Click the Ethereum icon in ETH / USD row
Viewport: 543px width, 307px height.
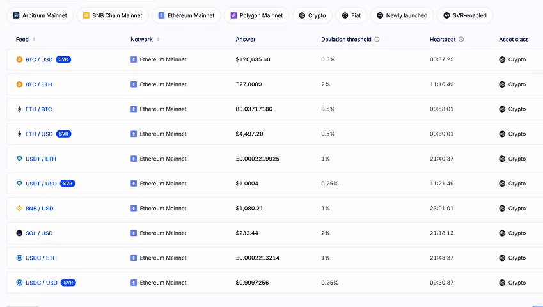(x=19, y=134)
